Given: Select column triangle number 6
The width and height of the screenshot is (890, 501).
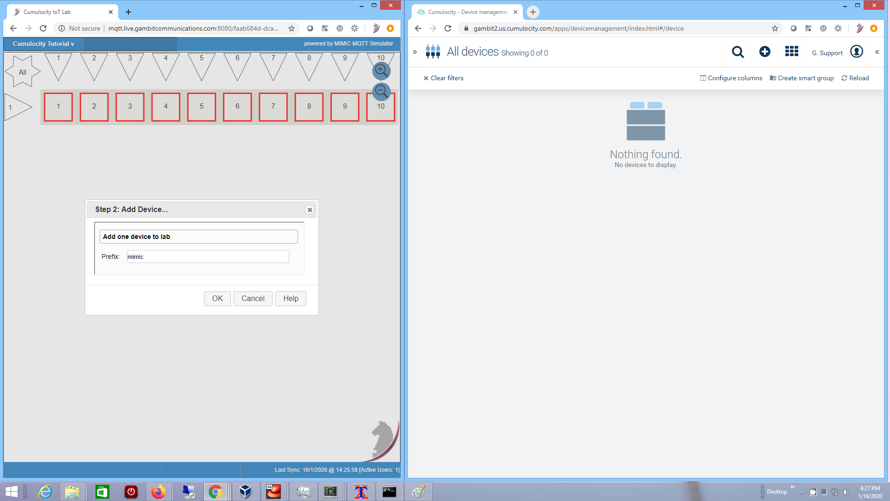Looking at the screenshot, I should click(x=237, y=66).
